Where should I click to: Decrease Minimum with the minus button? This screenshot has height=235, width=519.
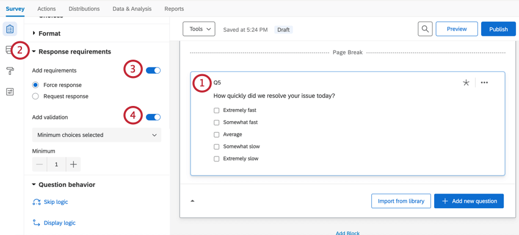point(40,164)
